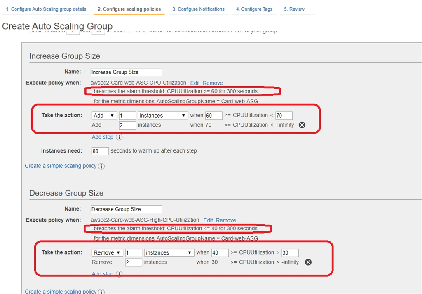Click the CPUUtilization >= 60 alarm threshold text
The image size is (422, 294).
point(176,91)
